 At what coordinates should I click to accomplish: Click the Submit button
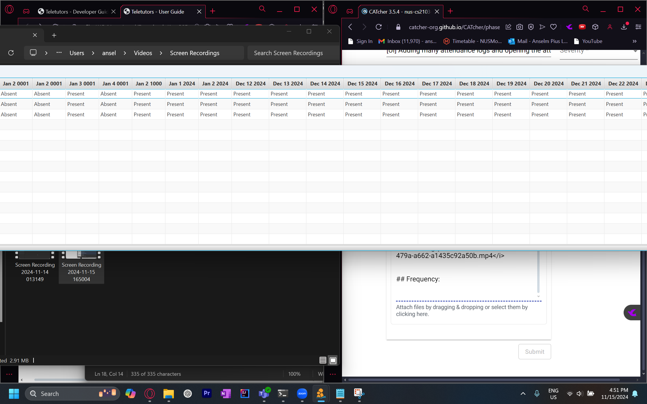[534, 351]
